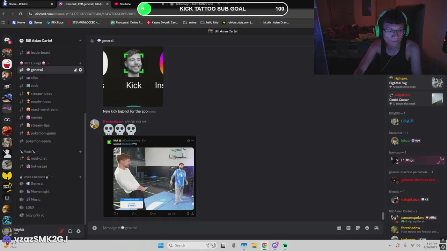Reload the page in Chrome
Image resolution: width=447 pixels, height=251 pixels.
[x=21, y=14]
